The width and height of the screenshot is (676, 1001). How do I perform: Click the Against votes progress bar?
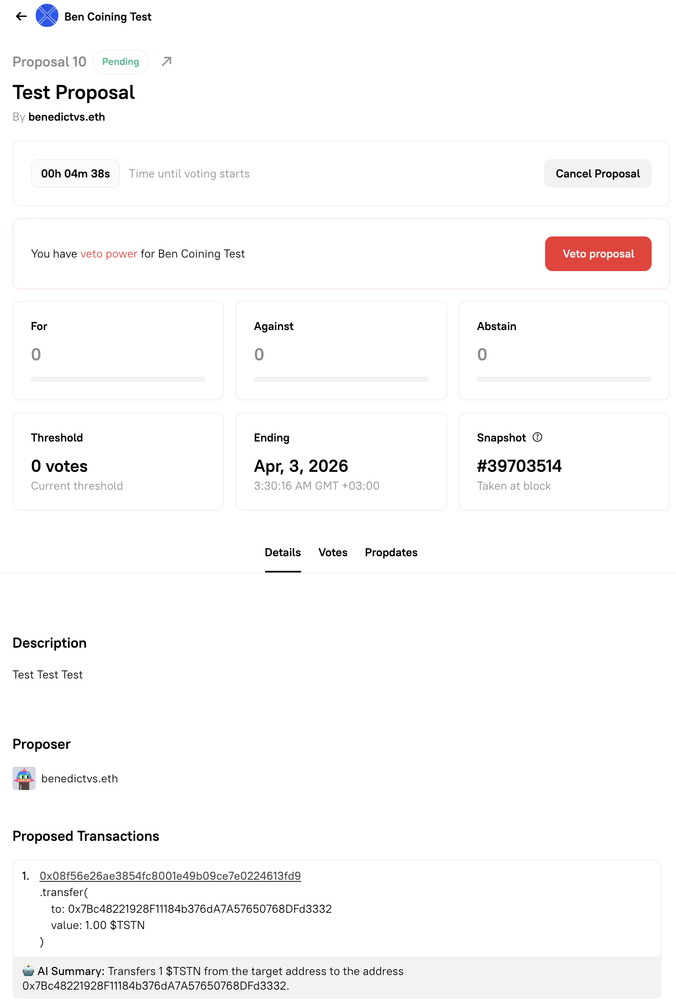coord(341,379)
